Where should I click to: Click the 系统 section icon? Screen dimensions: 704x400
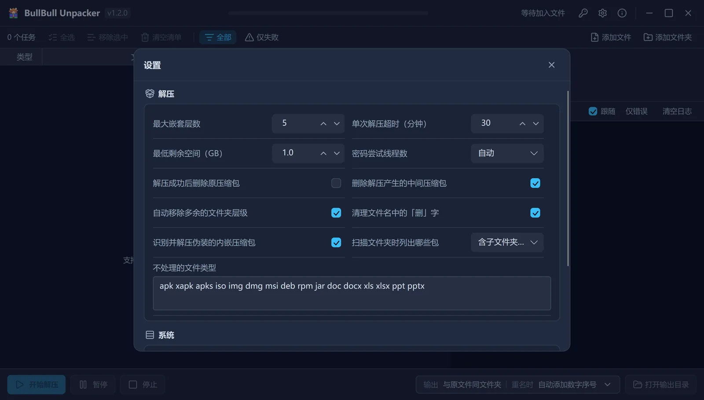[x=150, y=335]
